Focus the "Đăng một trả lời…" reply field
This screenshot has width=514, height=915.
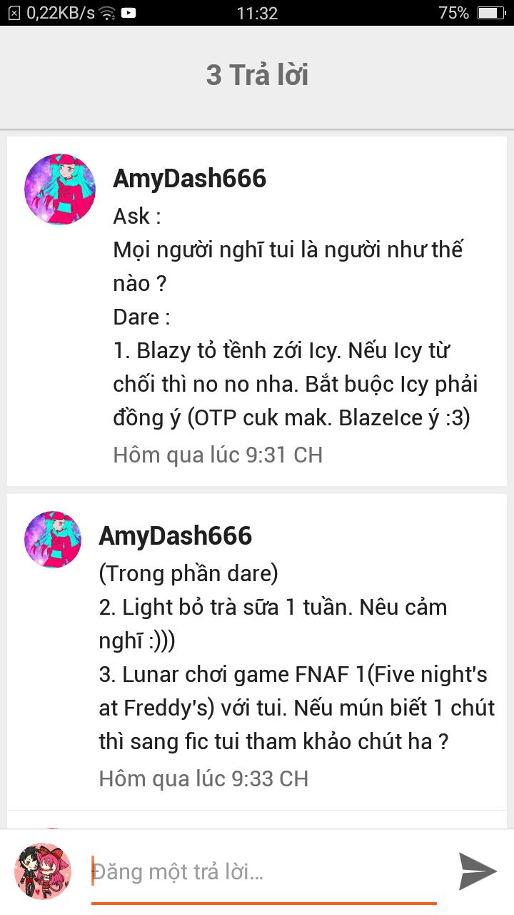point(264,872)
